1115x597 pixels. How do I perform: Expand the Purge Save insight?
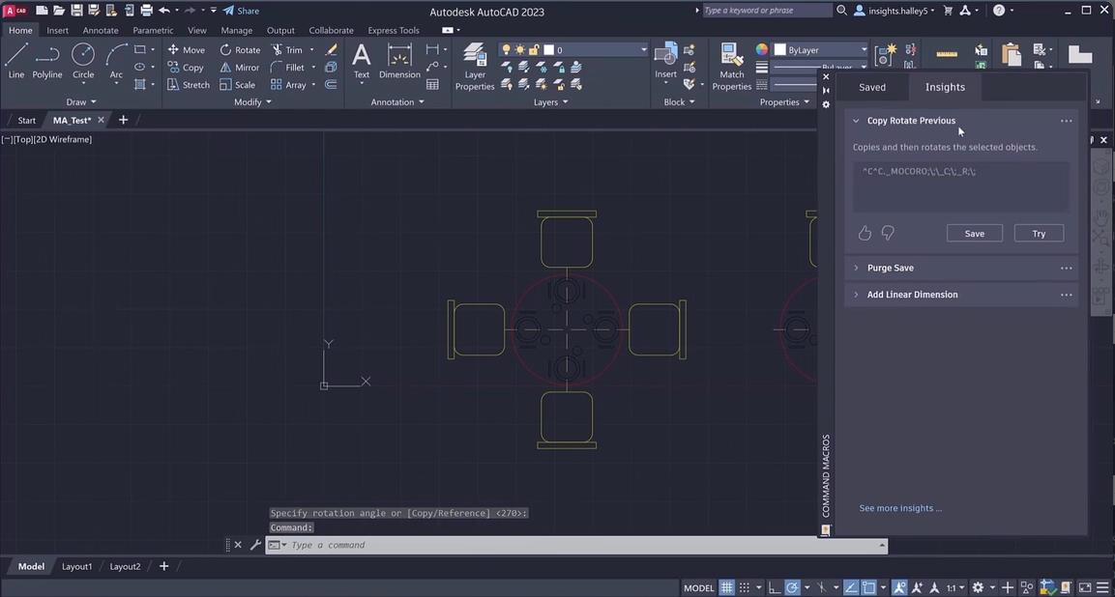(x=856, y=268)
